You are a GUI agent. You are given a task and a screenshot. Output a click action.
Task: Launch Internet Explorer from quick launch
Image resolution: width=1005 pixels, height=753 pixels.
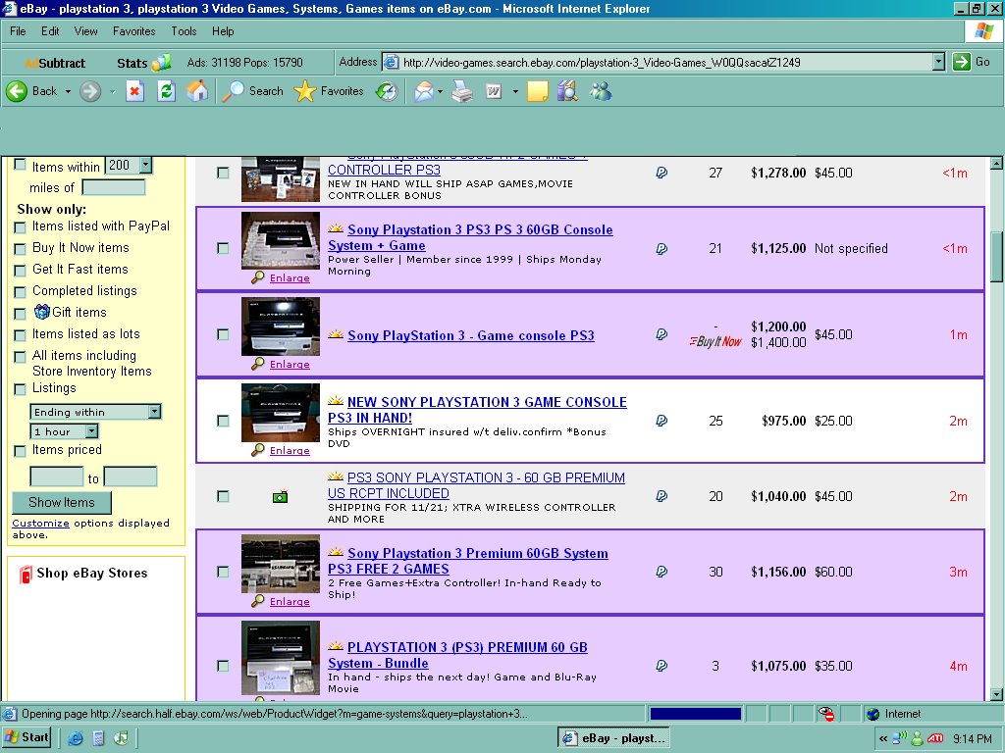pyautogui.click(x=76, y=738)
